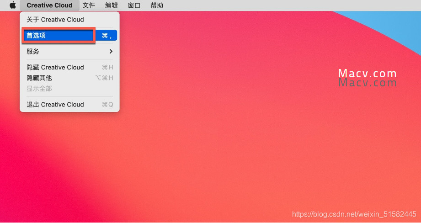Select 隐藏其他 menu item
Viewport: 421px width, 223px height.
click(x=69, y=78)
